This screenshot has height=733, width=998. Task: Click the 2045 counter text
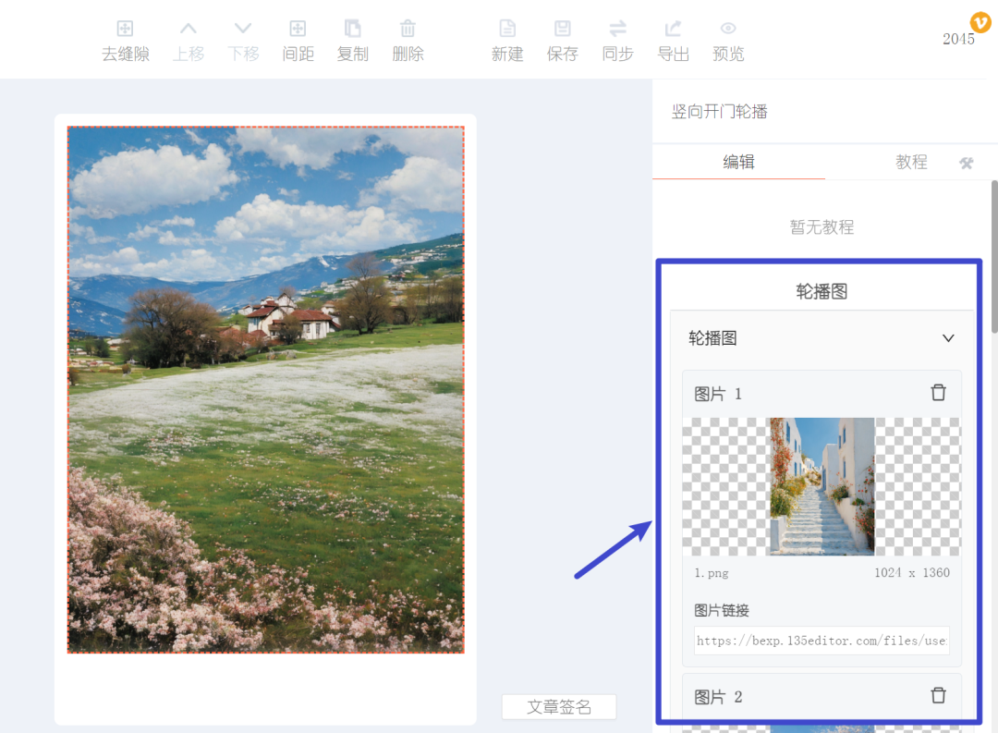(x=958, y=39)
